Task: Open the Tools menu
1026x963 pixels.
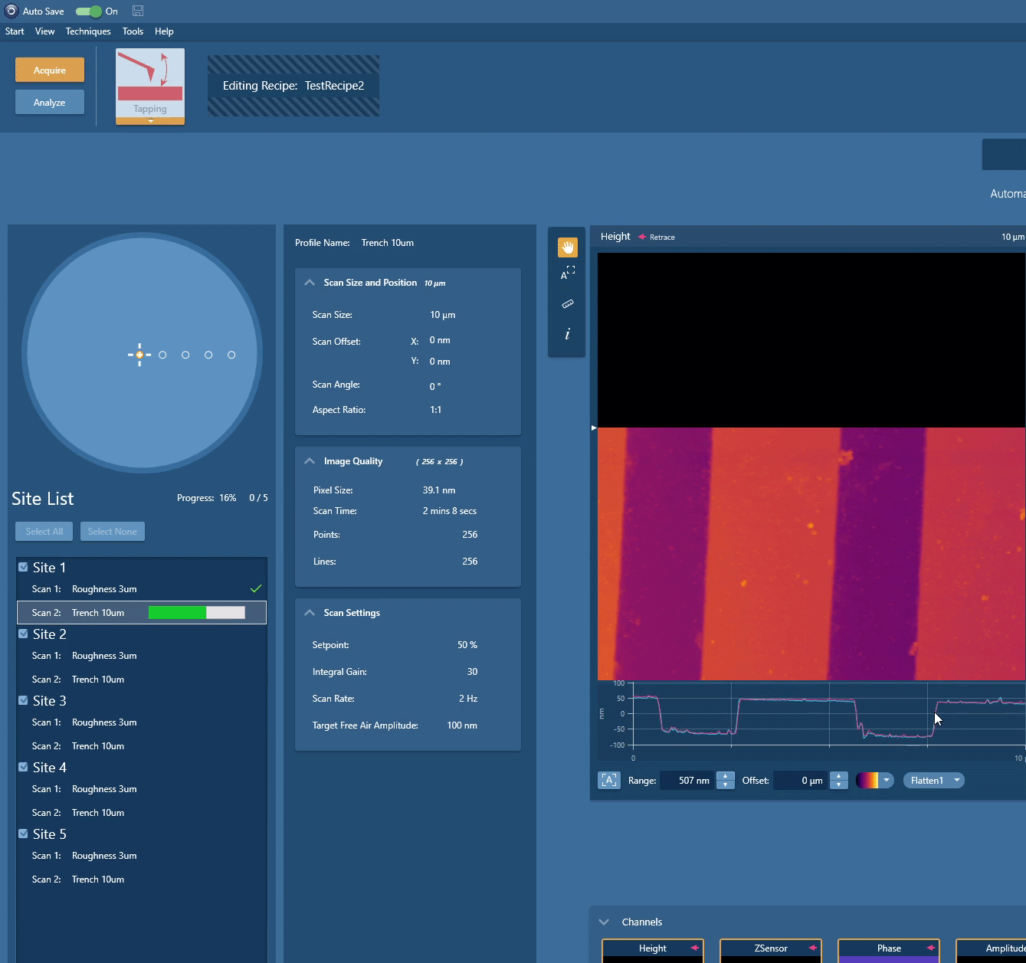Action: (133, 31)
